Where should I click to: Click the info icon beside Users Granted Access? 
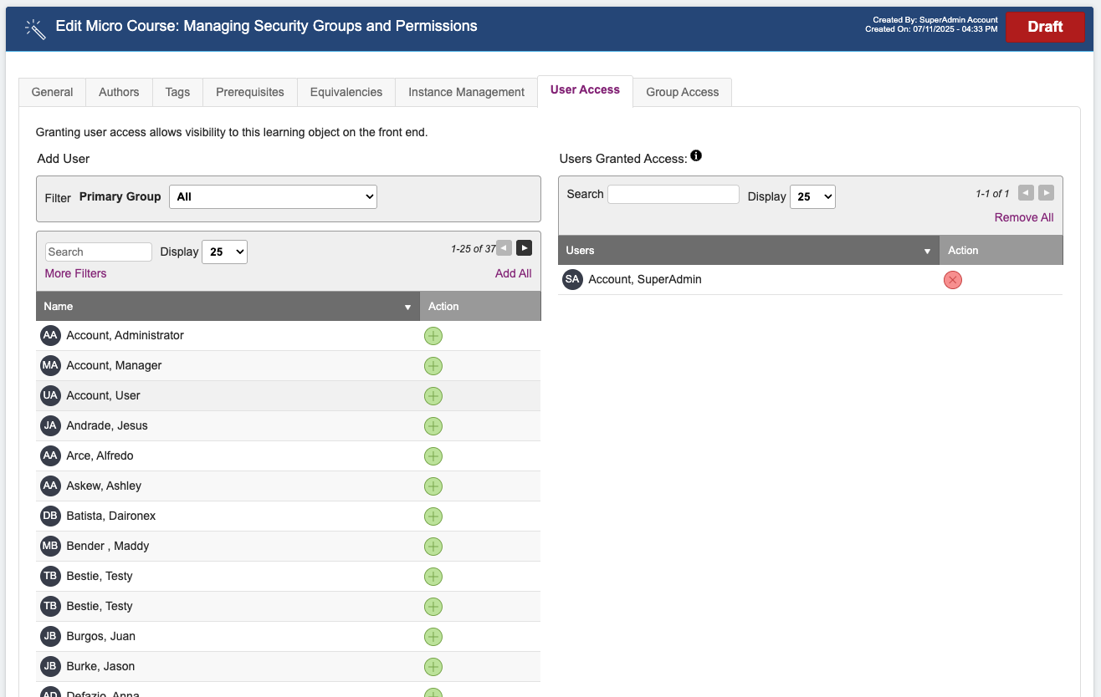point(696,155)
